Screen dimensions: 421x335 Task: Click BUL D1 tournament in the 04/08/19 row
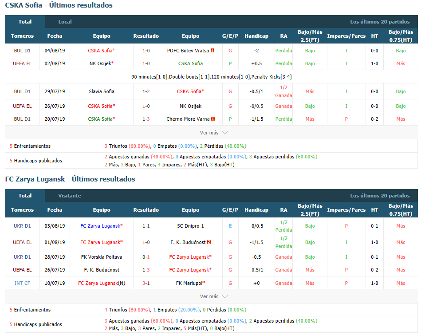coord(22,51)
